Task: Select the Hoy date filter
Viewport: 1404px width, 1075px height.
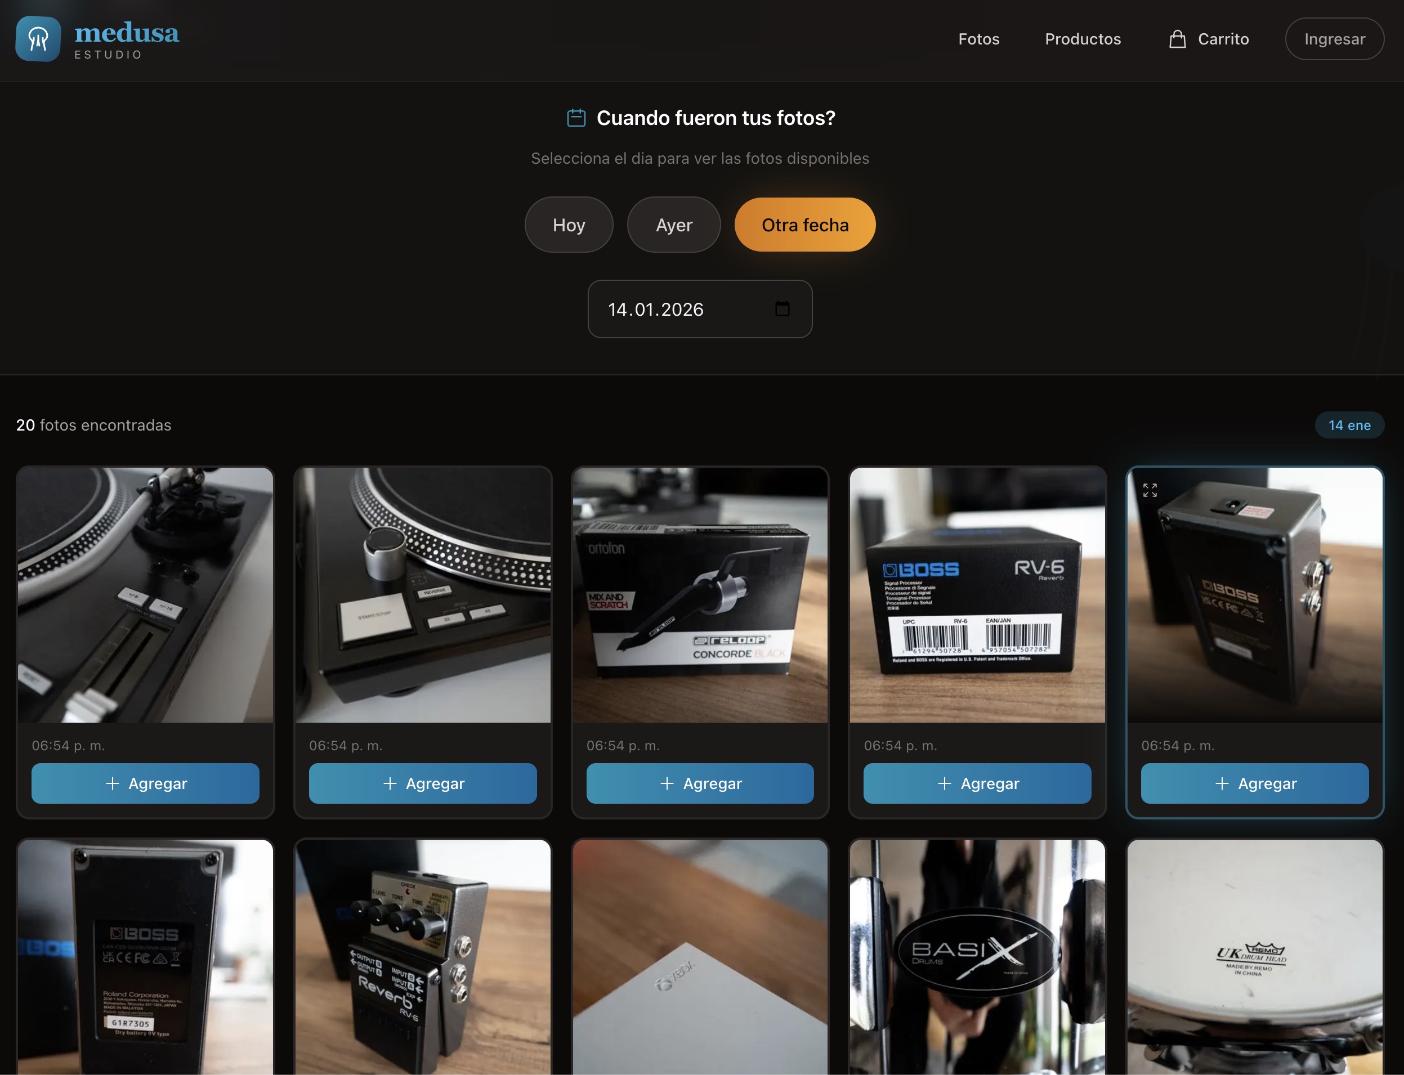Action: [568, 225]
